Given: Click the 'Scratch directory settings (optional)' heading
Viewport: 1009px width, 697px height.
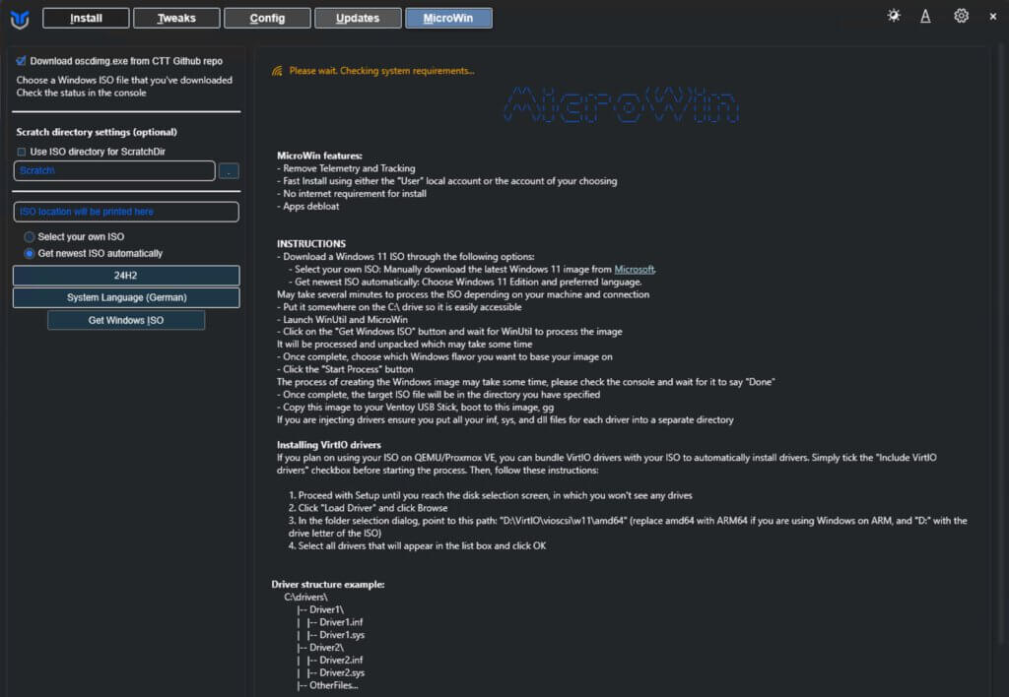Looking at the screenshot, I should pyautogui.click(x=97, y=132).
